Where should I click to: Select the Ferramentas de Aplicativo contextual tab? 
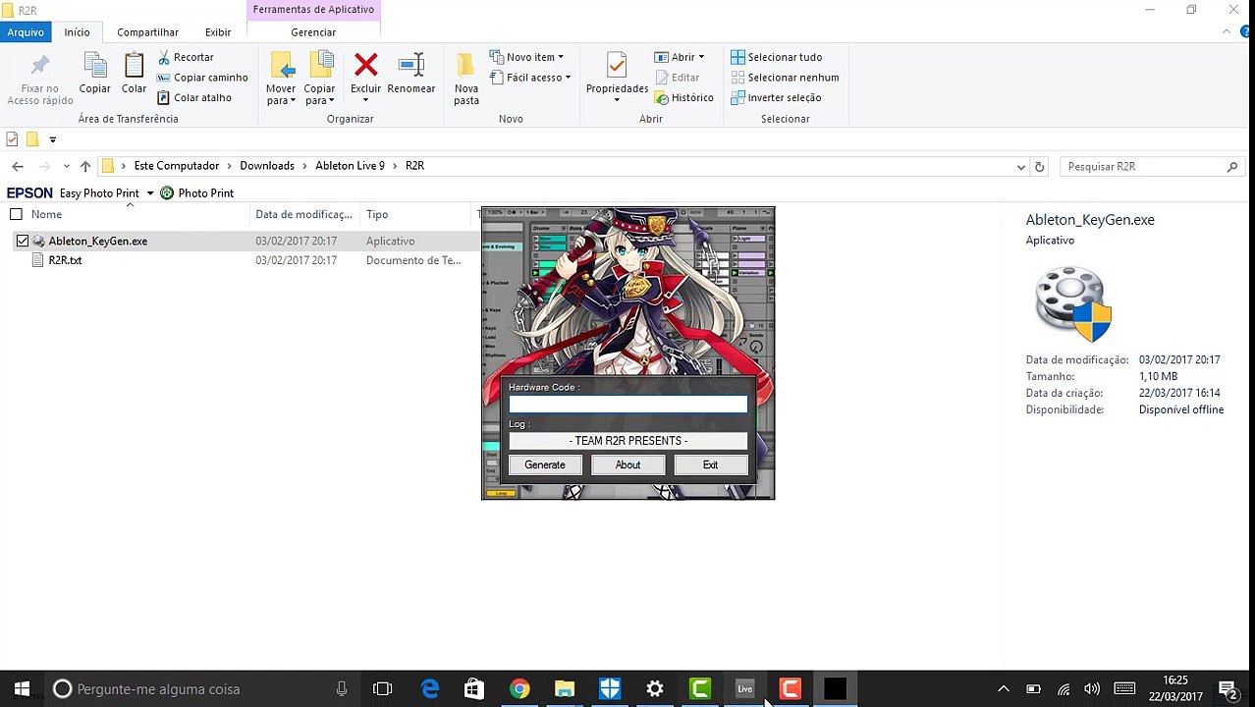click(313, 9)
